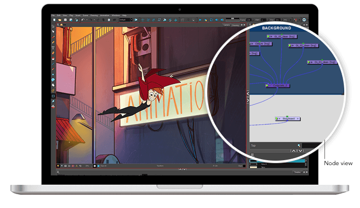Adjust the playback slider in top toolbar
Viewport: 360px width, 208px height.
tap(233, 18)
